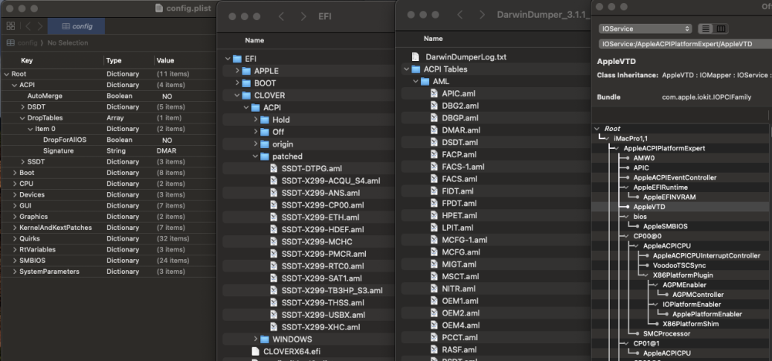Select the FACP.aml file
Viewport: 772px width, 361px height.
[459, 154]
